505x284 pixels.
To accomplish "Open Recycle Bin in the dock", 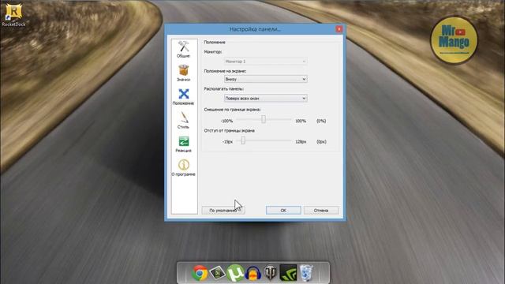I will click(x=305, y=273).
